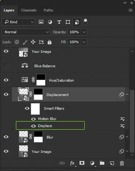This screenshot has height=171, width=135.
Task: Select top Your Image smart object thumbnail
Action: [x=23, y=52]
